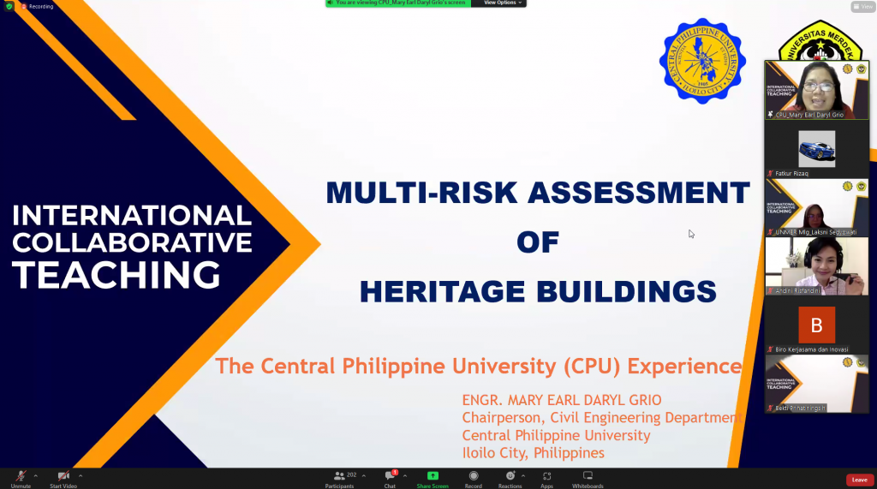Image resolution: width=877 pixels, height=489 pixels.
Task: Click 'Iloilo City, Philippines' text on slide
Action: coord(533,453)
